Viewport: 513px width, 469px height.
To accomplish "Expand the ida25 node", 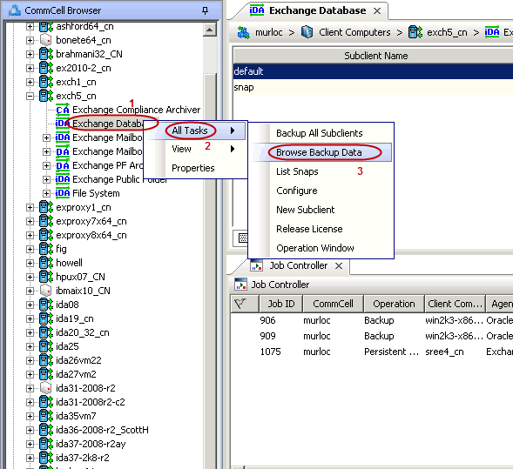I will tap(30, 346).
